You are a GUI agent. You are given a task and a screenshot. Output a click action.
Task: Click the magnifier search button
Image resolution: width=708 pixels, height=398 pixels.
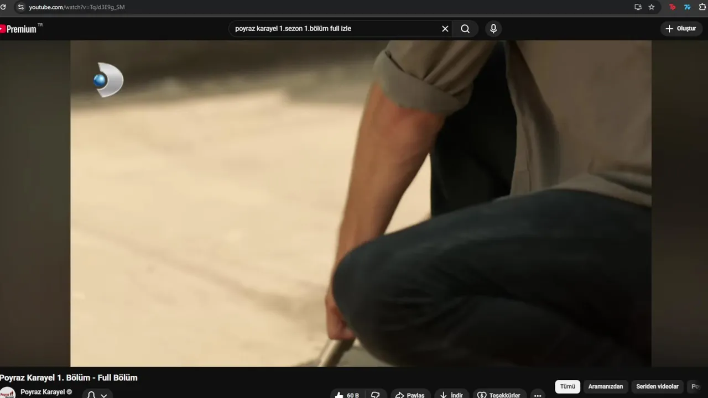pos(465,29)
